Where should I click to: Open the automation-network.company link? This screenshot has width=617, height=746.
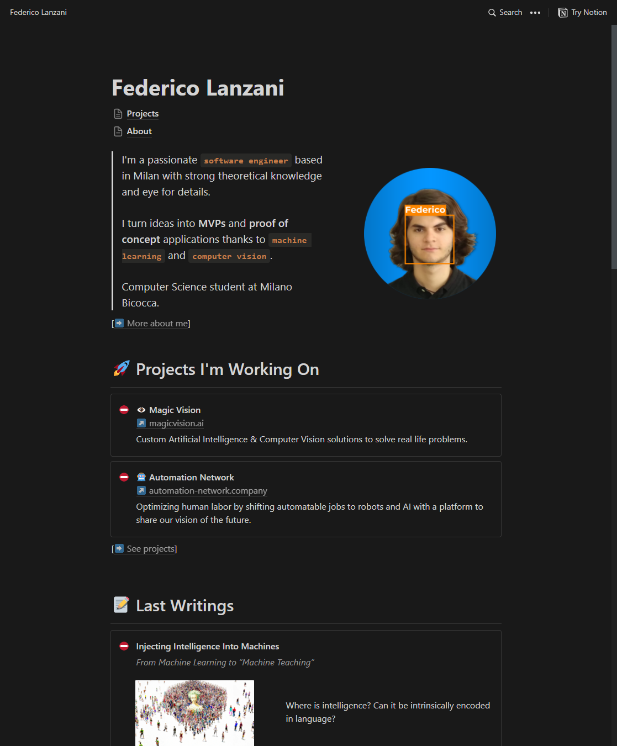pos(208,491)
